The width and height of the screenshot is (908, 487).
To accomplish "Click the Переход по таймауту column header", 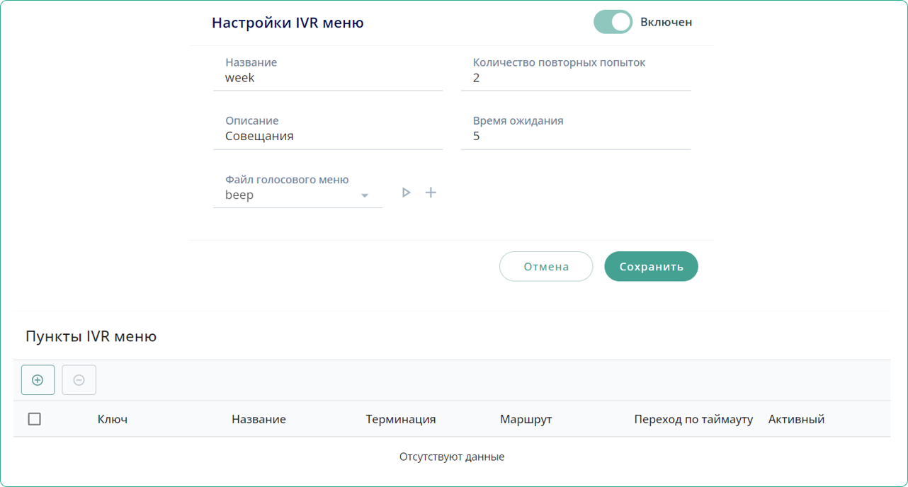I will (693, 419).
